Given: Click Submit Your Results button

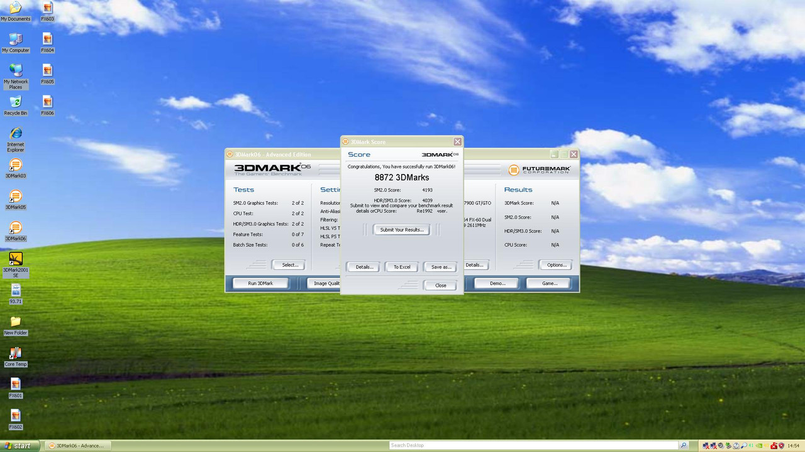Looking at the screenshot, I should (x=401, y=230).
